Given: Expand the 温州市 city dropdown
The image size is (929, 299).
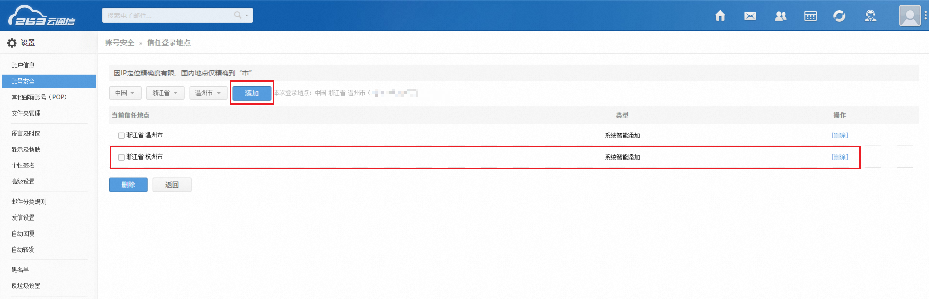Looking at the screenshot, I should (x=208, y=93).
